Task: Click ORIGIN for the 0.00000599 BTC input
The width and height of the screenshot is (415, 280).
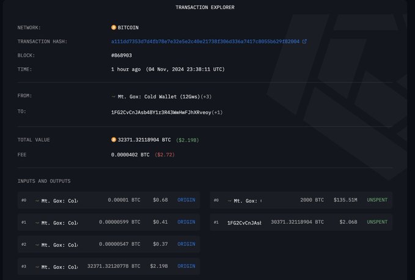Action: pos(186,222)
